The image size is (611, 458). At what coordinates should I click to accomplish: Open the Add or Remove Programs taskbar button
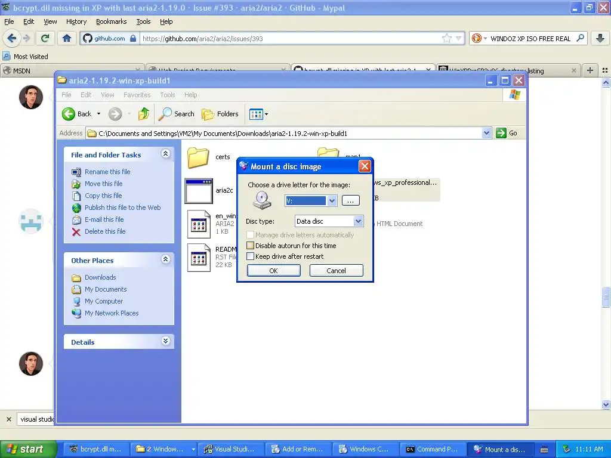click(x=298, y=450)
